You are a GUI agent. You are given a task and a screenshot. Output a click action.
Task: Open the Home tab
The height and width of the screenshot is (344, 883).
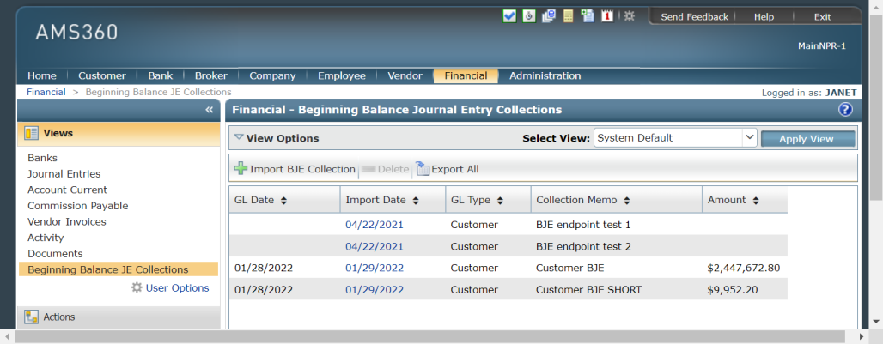42,75
